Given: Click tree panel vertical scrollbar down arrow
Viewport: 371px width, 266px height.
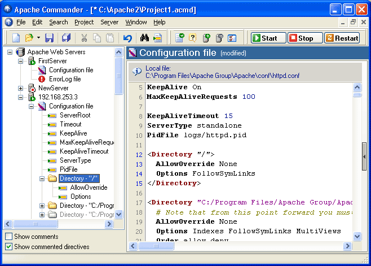Looking at the screenshot, I should pyautogui.click(x=119, y=214).
